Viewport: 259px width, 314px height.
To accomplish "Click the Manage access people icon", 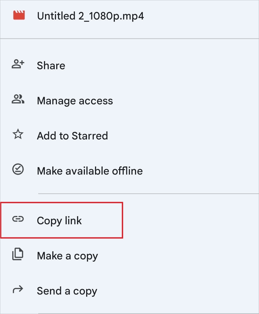I will pyautogui.click(x=17, y=99).
